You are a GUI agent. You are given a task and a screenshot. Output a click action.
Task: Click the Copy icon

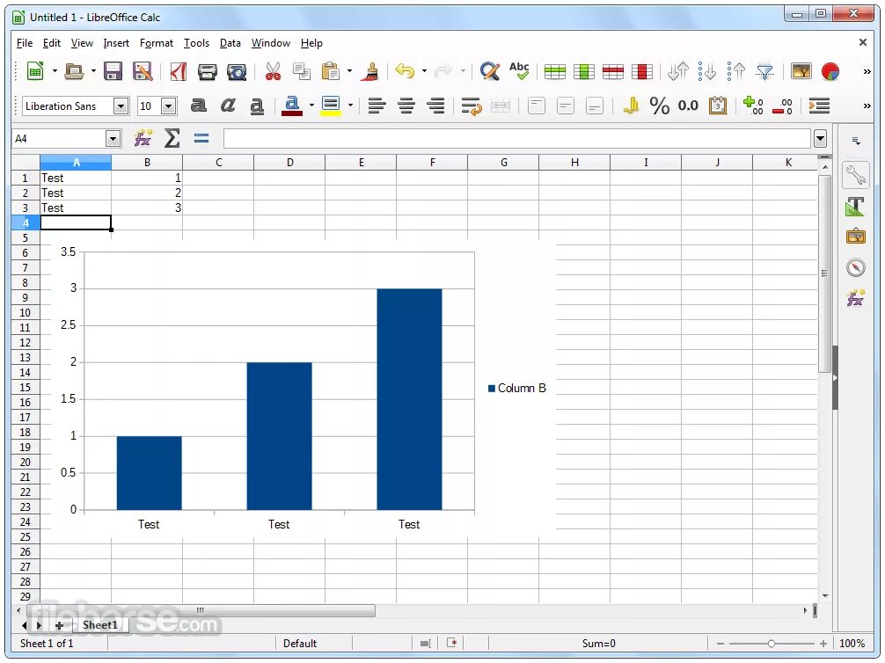pyautogui.click(x=302, y=71)
